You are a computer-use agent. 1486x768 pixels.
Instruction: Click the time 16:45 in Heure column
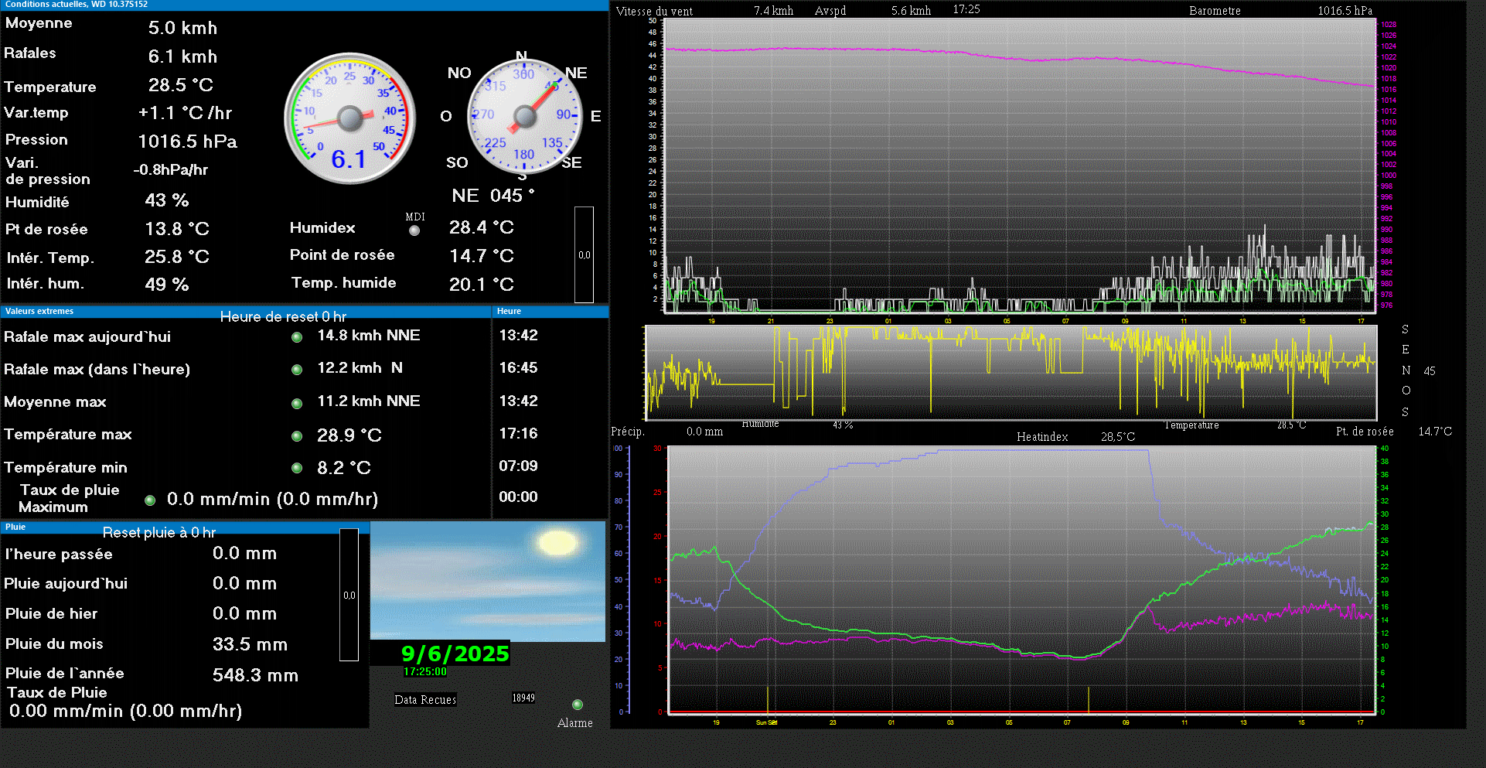tap(519, 368)
